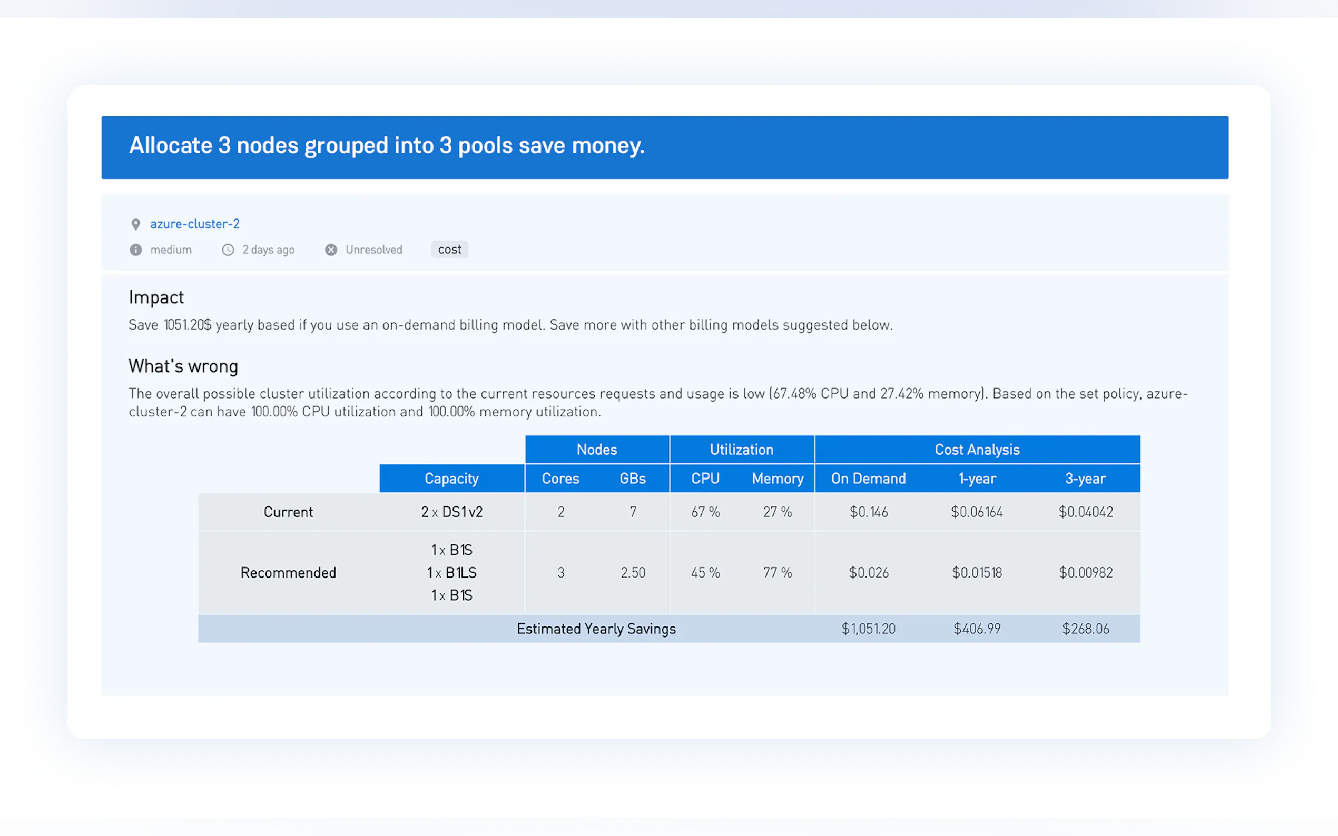Viewport: 1338px width, 836px height.
Task: Select the Cost Analysis table header
Action: coord(977,450)
